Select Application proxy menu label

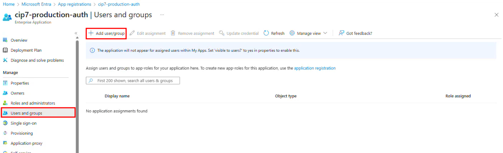click(x=27, y=143)
